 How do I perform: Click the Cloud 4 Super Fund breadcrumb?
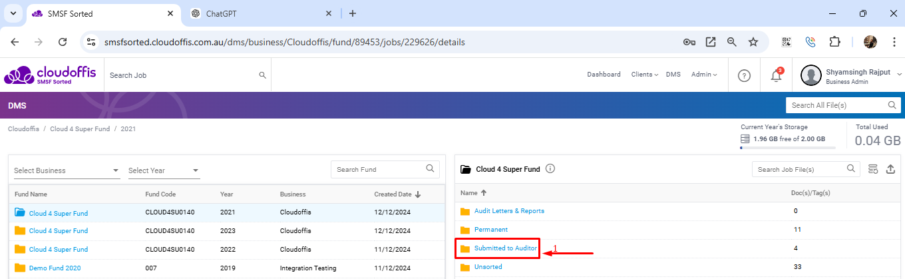pos(80,129)
